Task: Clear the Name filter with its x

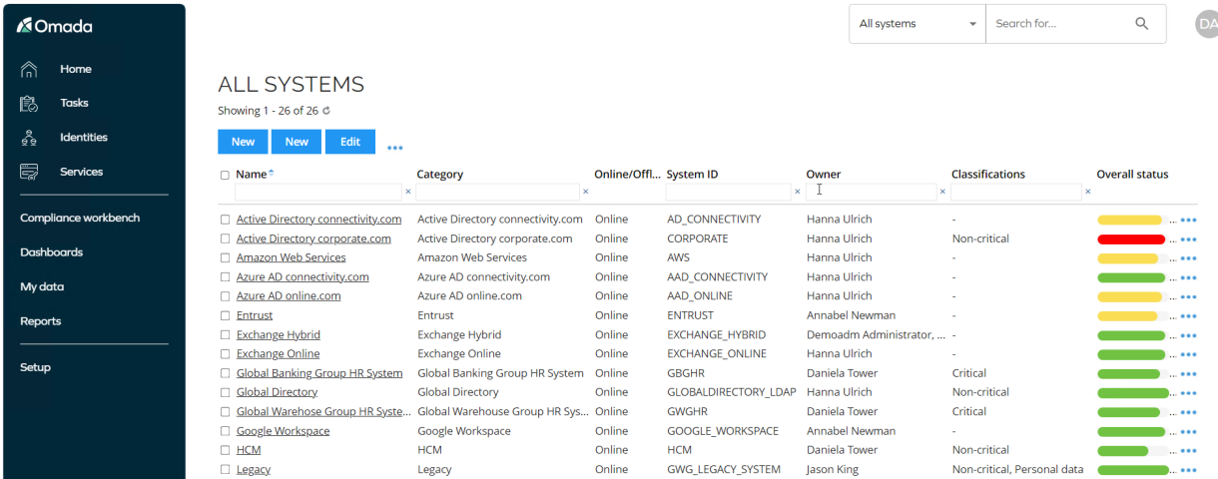Action: [407, 192]
